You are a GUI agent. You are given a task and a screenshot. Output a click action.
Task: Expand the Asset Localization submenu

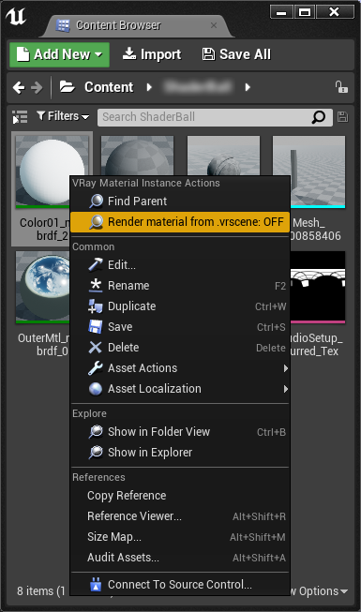click(x=180, y=389)
